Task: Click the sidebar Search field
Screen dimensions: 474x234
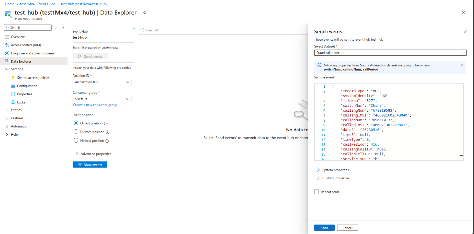Action: click(28, 28)
